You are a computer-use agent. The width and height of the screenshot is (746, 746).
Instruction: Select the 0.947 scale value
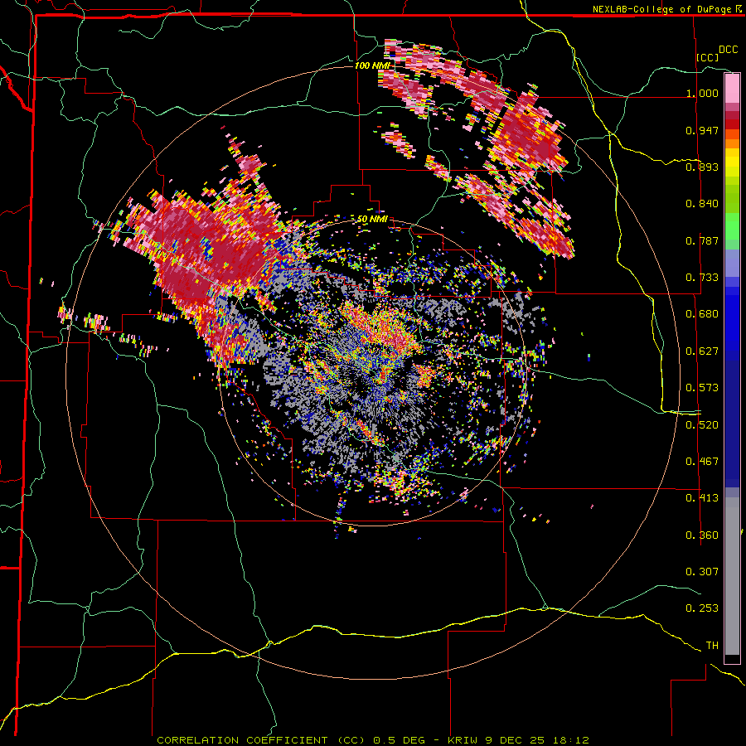[702, 130]
